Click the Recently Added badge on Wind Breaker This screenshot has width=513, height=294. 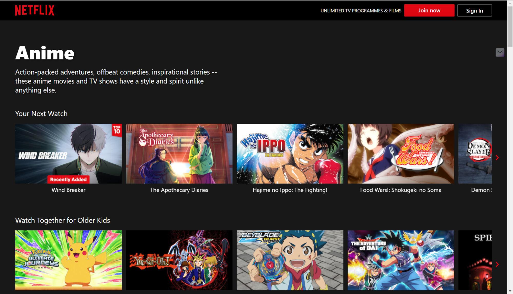pos(68,179)
